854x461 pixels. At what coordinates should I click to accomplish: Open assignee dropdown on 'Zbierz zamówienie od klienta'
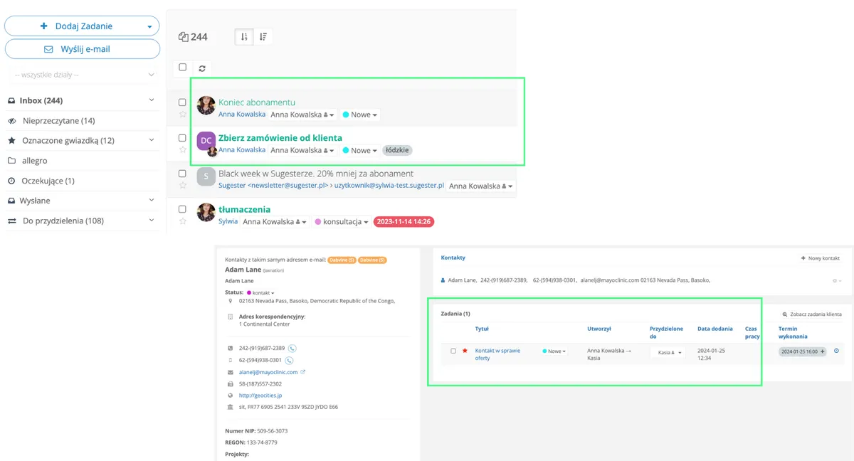pyautogui.click(x=302, y=150)
